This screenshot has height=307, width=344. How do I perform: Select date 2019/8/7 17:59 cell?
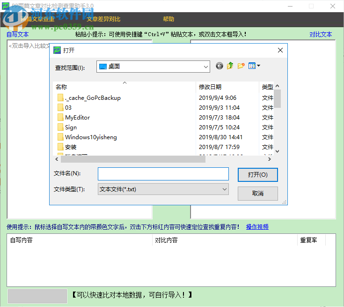(x=219, y=147)
